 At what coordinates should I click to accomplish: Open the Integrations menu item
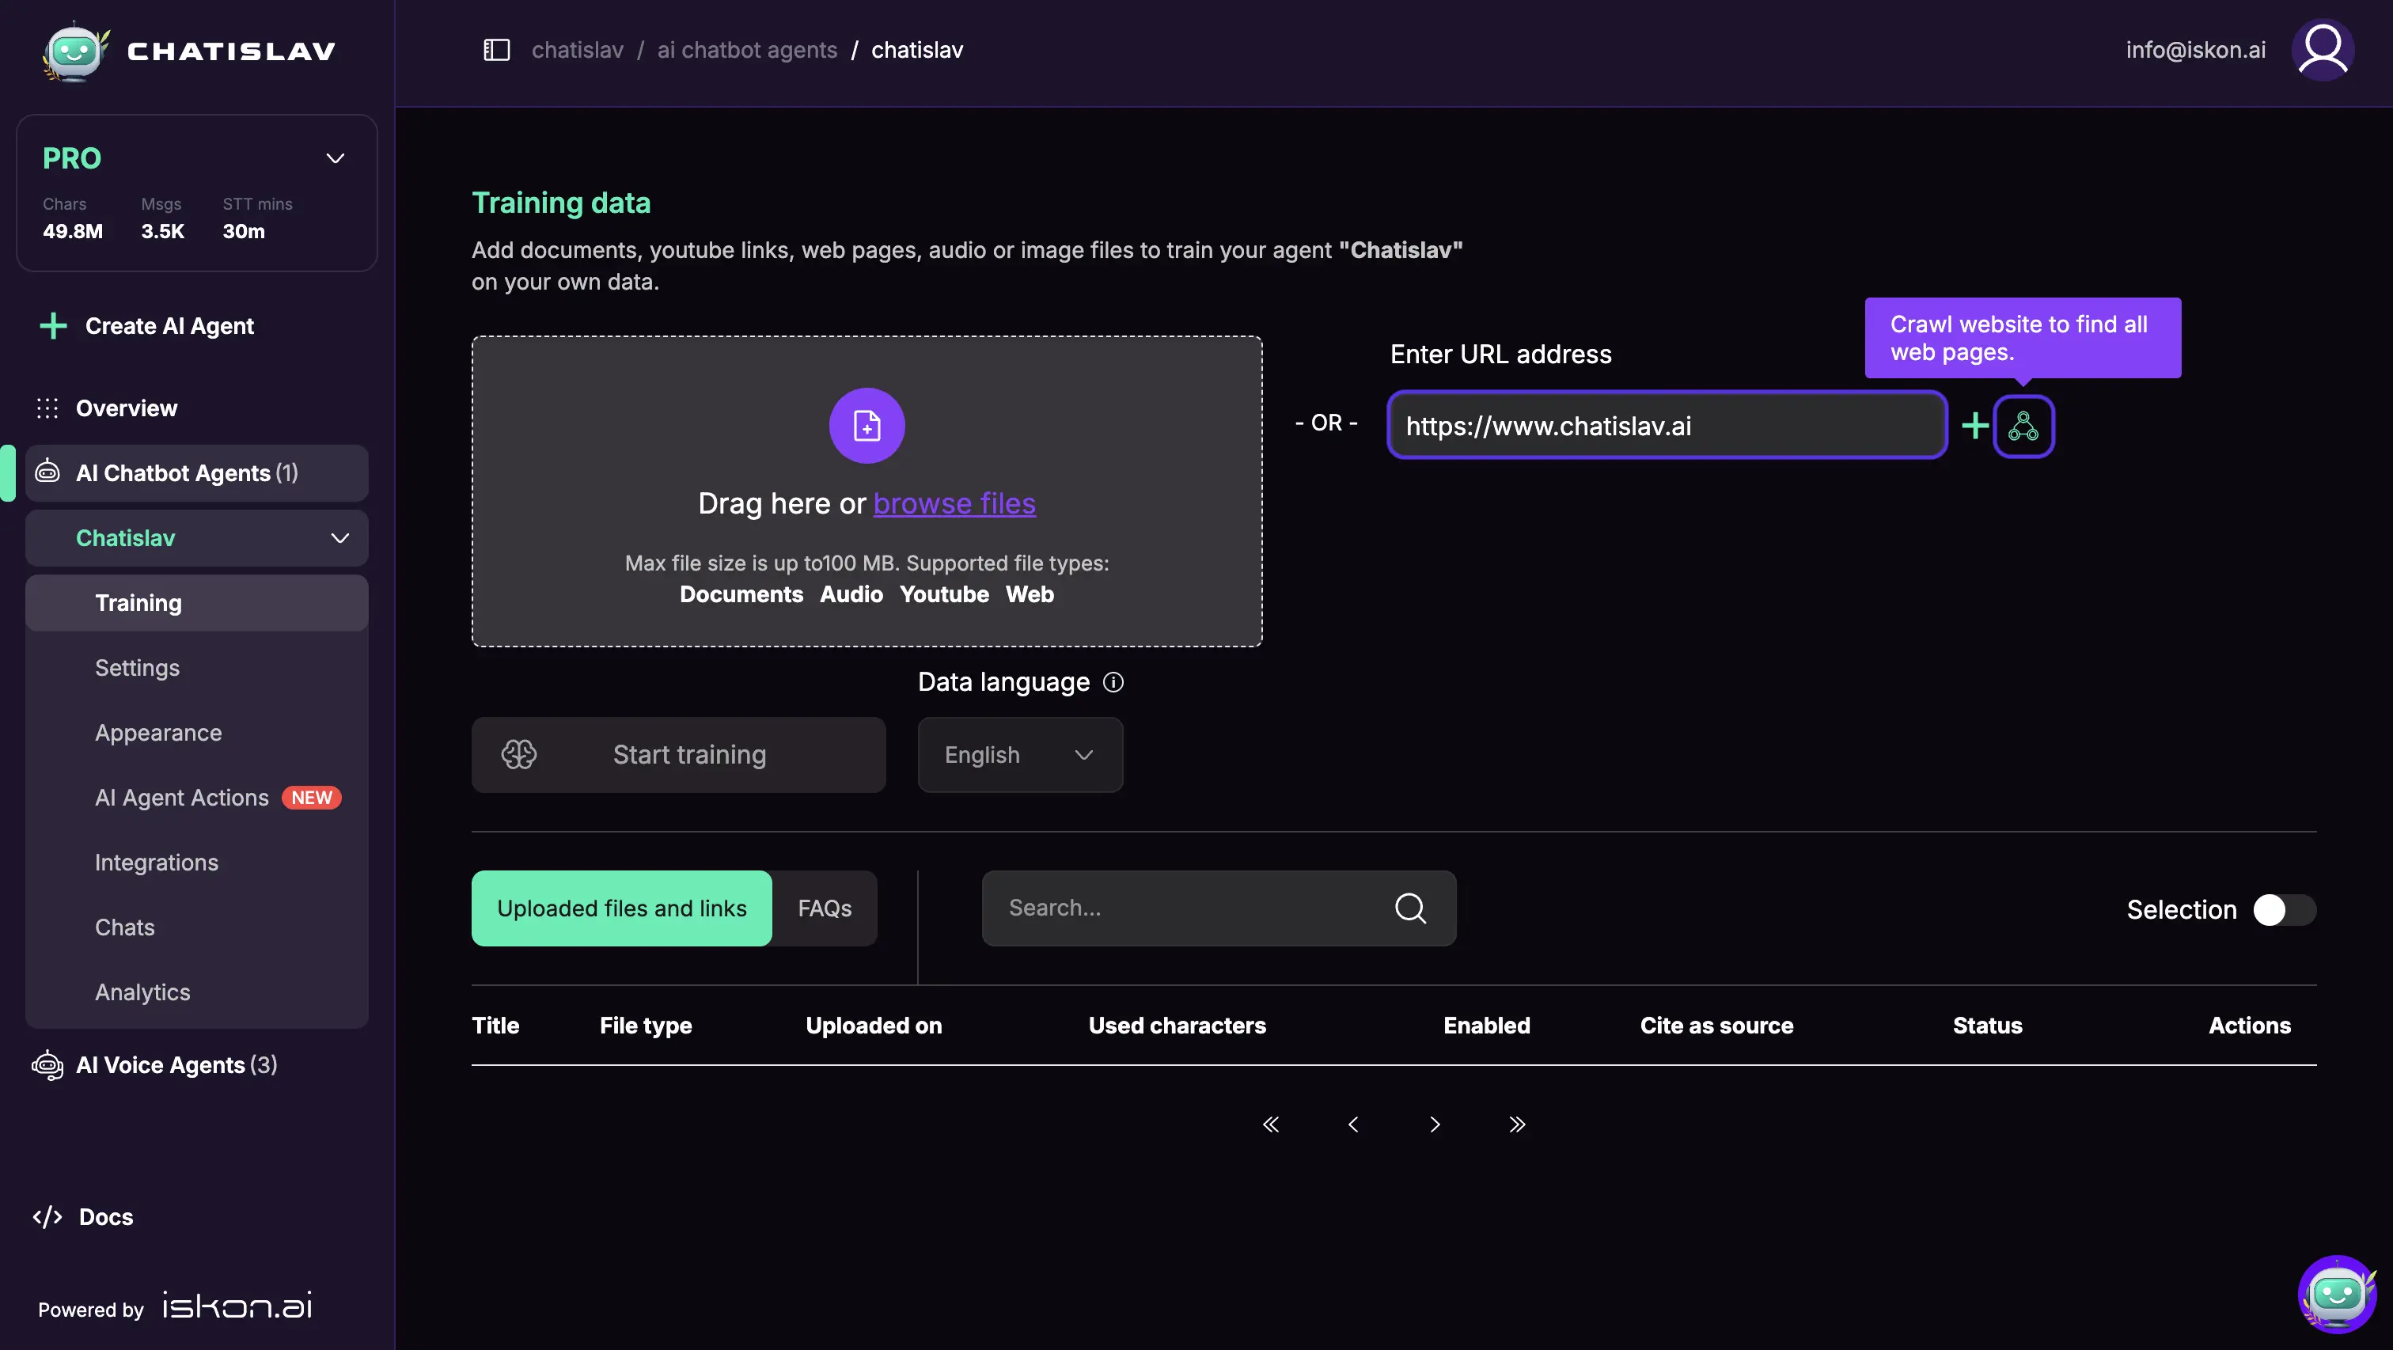(x=197, y=863)
